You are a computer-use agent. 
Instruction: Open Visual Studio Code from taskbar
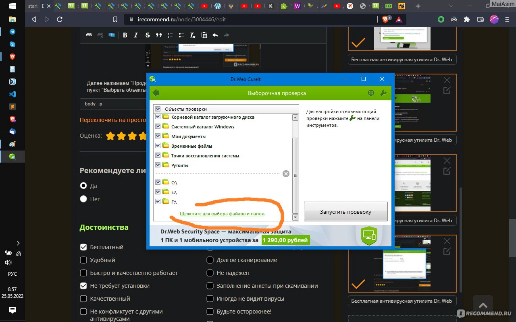tap(12, 94)
